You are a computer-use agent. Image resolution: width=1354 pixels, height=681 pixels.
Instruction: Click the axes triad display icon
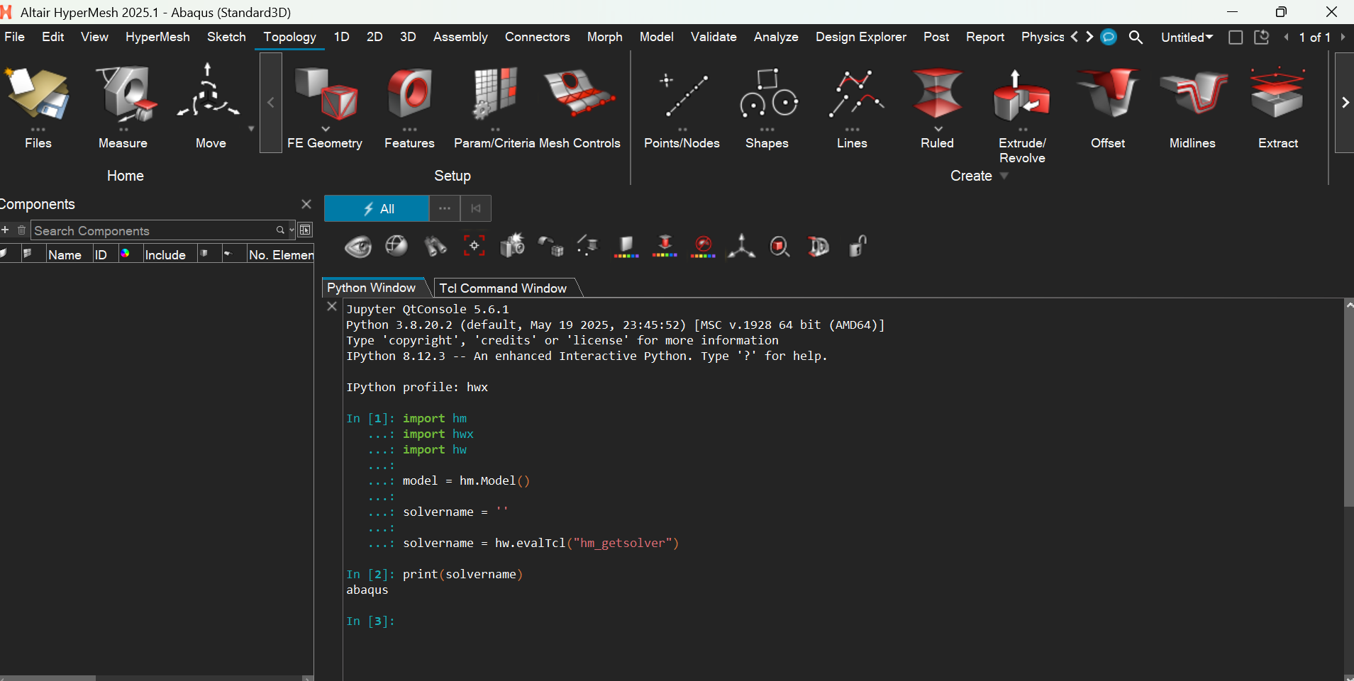coord(741,246)
